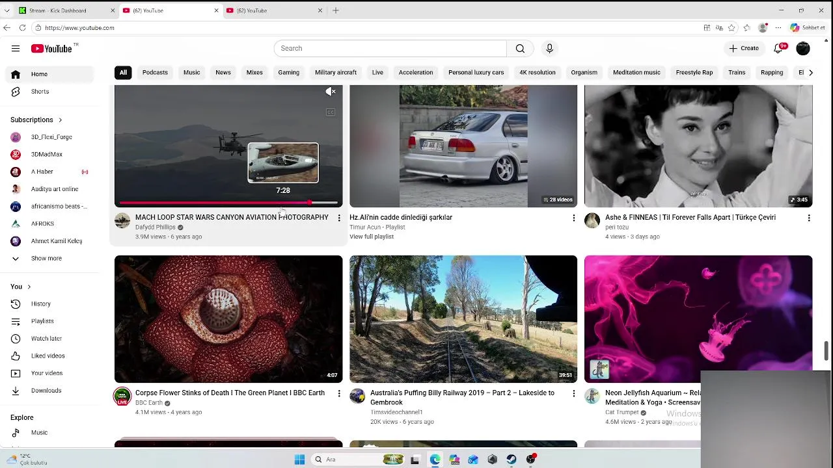Toggle captions on the preview video
Screen dimensions: 833x468
330,112
